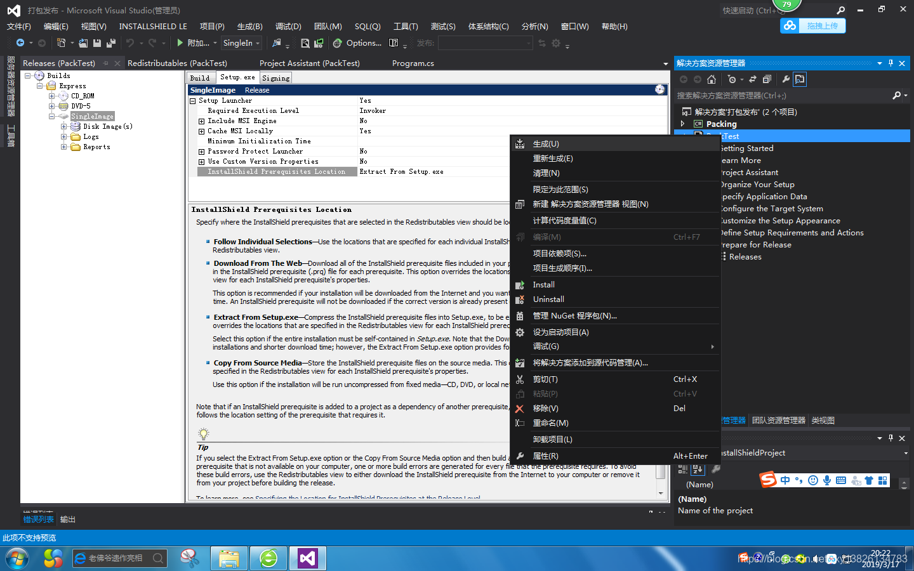Image resolution: width=914 pixels, height=571 pixels.
Task: Switch to the Redistributables (PackTest) tab
Action: click(177, 63)
